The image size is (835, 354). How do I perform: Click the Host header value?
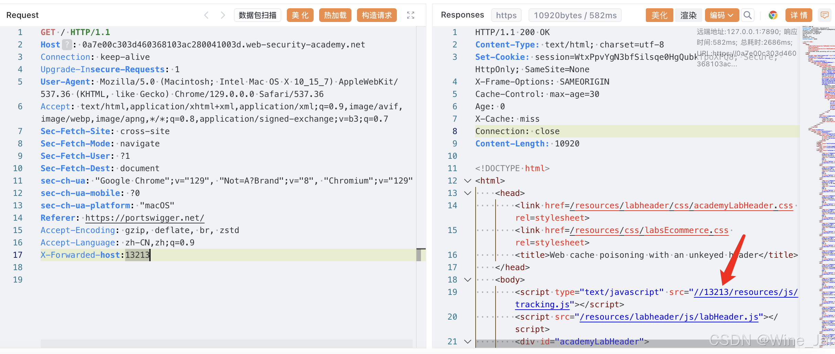[x=224, y=45]
